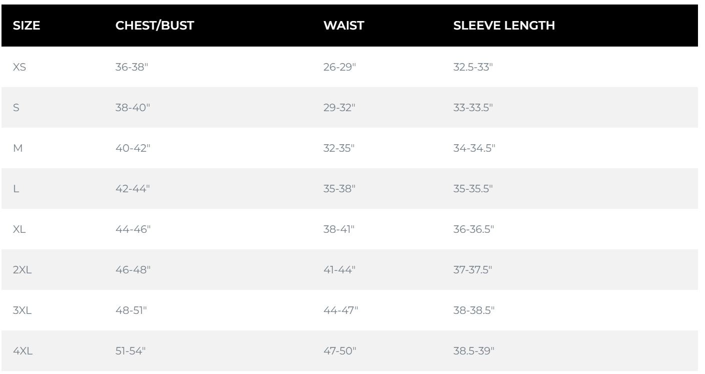Click the 38-40" chest measurement
This screenshot has width=705, height=374.
132,108
